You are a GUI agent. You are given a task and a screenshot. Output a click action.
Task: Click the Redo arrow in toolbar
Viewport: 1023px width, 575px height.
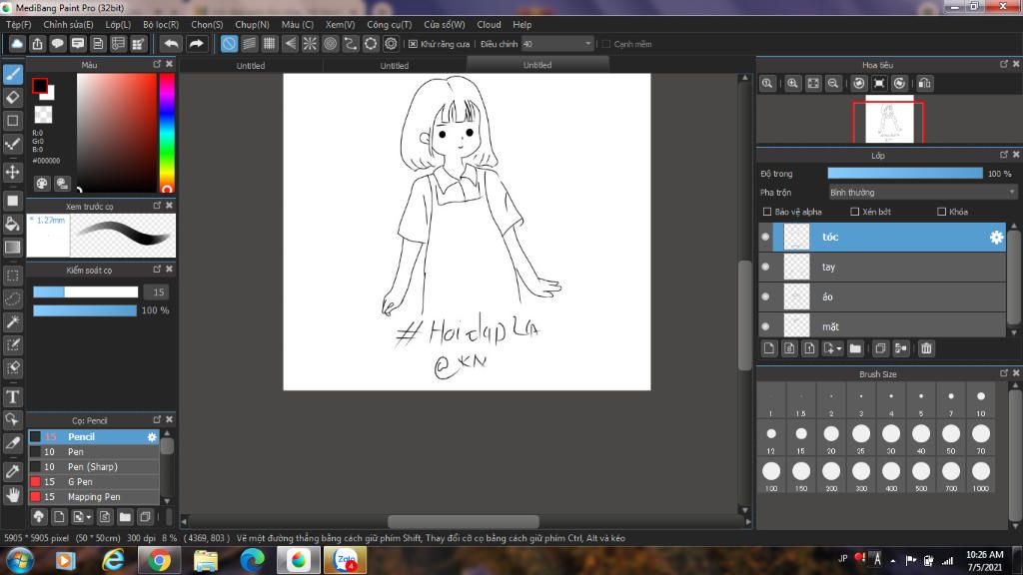[x=196, y=44]
